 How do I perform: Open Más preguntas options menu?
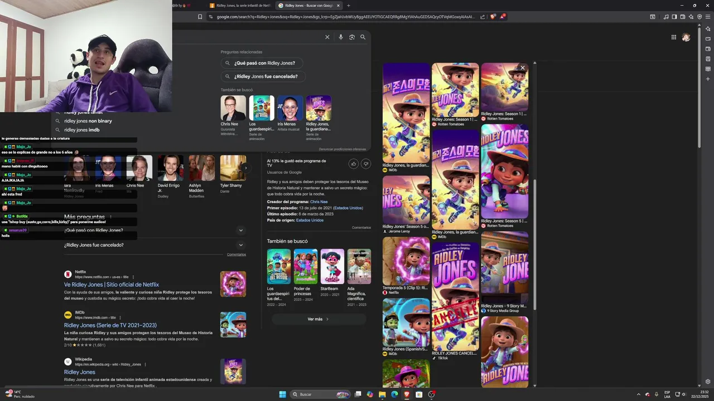110,217
